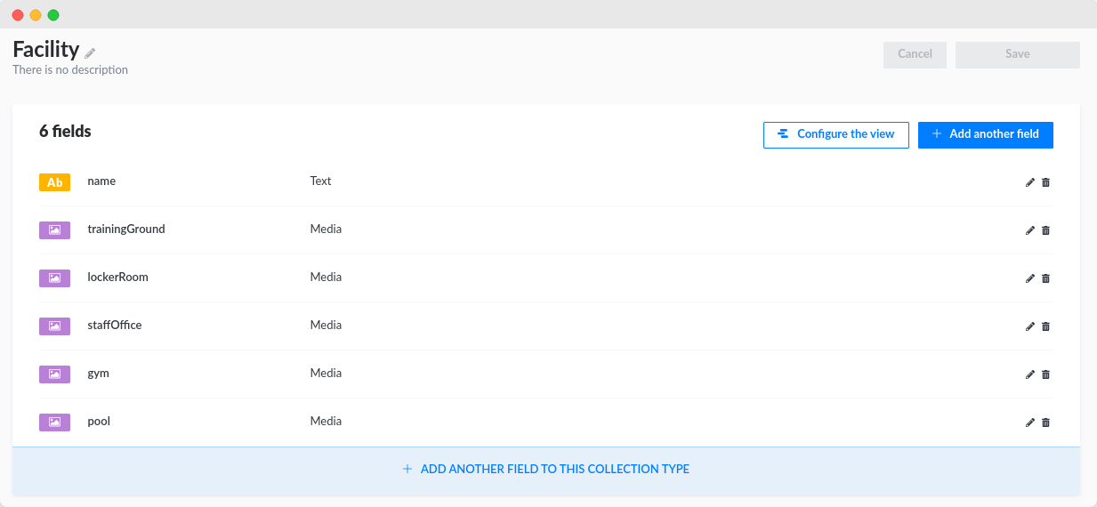Edit the gym field
1097x507 pixels.
click(x=1030, y=374)
